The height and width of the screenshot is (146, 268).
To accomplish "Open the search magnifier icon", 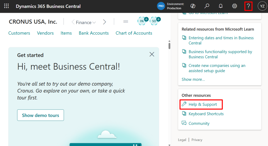I will 207,6.
